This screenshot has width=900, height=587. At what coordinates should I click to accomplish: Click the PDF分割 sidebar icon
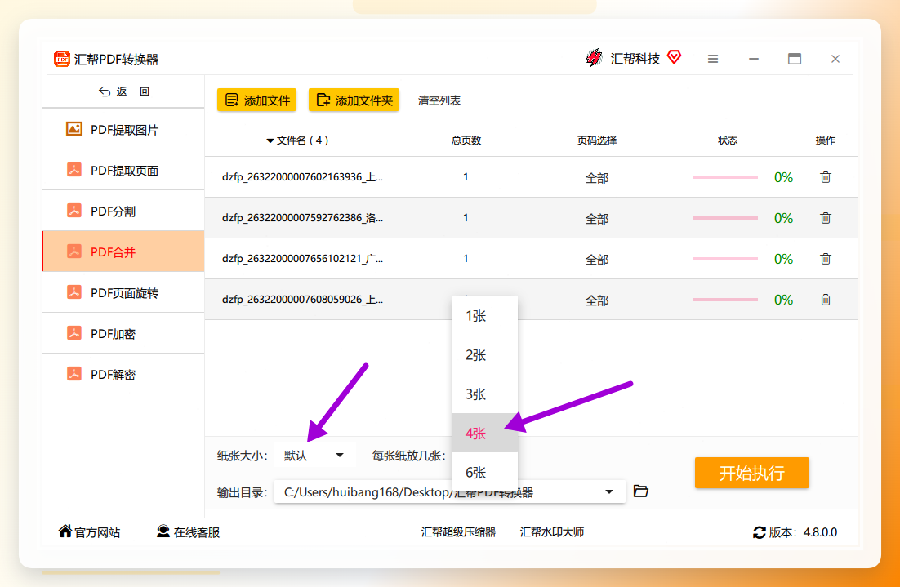[74, 211]
